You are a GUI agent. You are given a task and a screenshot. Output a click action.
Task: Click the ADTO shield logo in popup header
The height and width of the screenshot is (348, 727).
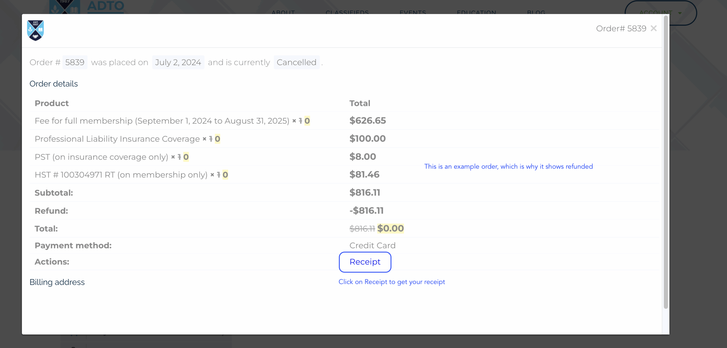[35, 30]
